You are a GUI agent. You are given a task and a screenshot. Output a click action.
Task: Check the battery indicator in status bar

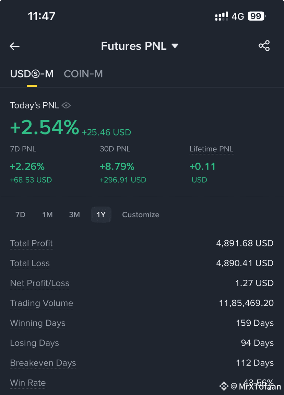click(x=257, y=16)
